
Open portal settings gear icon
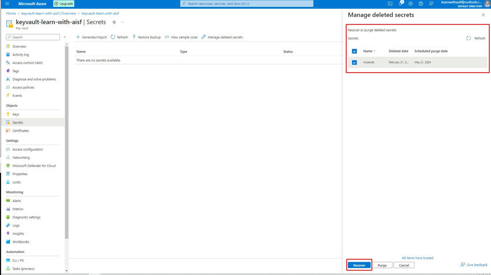tap(411, 4)
